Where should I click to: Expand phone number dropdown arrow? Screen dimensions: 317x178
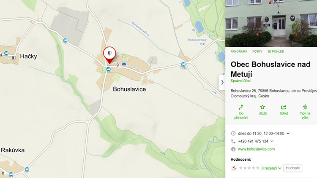pos(272,141)
